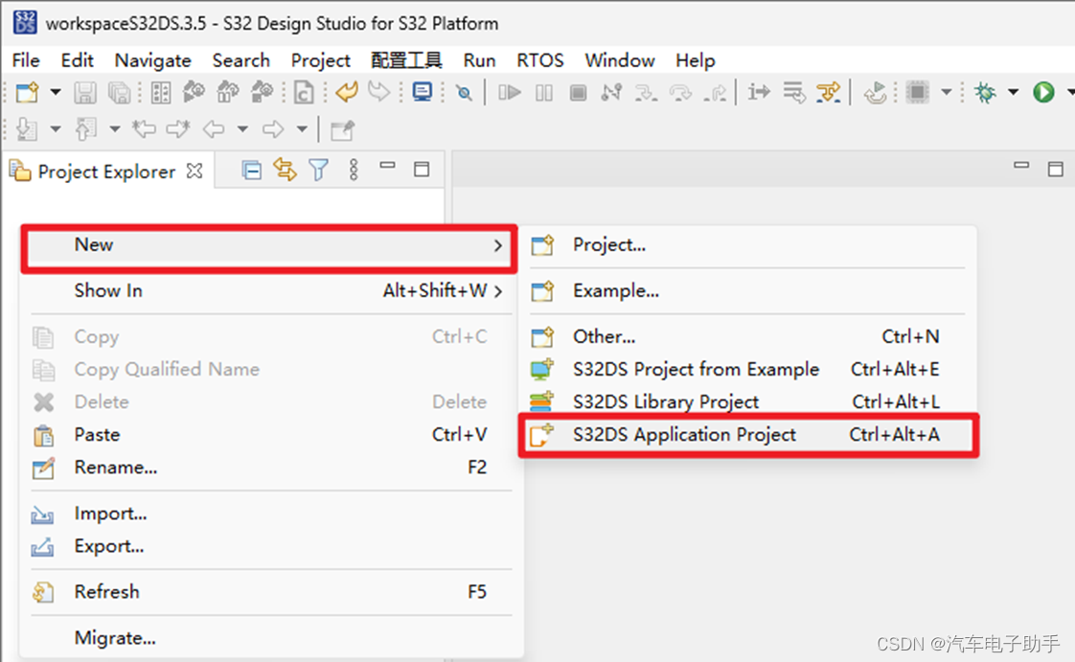Screen dimensions: 1075x662
Task: Click the New wizard toolbar icon
Action: 28,92
